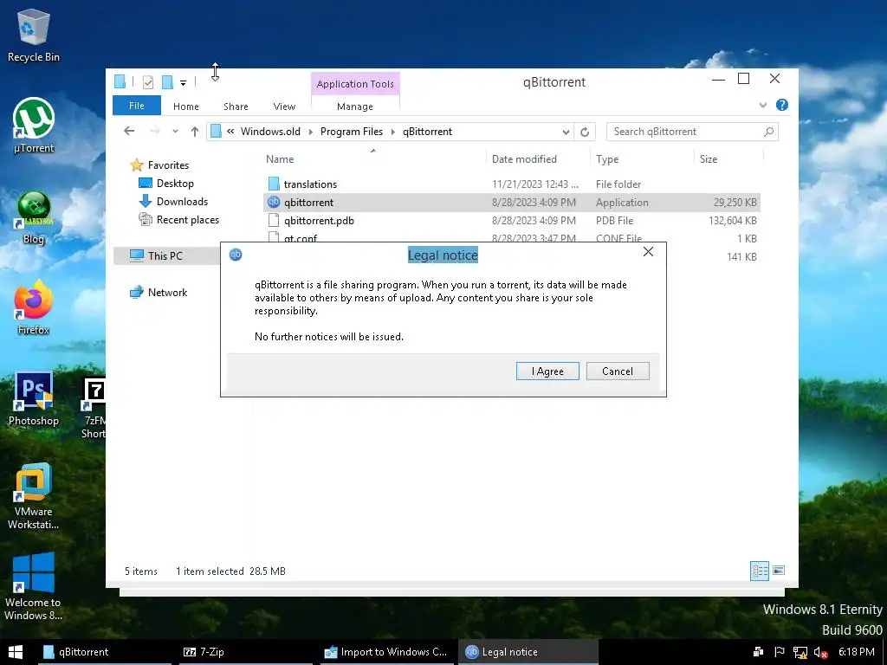Open the Recycle Bin desktop icon
The image size is (887, 665).
coord(34,35)
